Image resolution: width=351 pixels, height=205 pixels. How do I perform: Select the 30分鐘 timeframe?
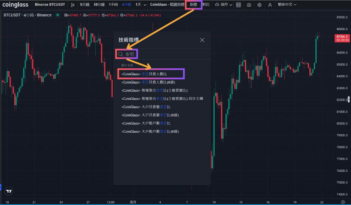pyautogui.click(x=99, y=4)
